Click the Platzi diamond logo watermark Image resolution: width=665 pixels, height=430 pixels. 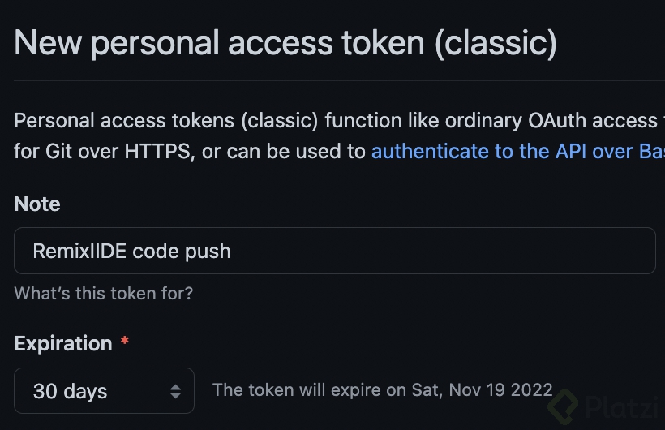[x=563, y=406]
